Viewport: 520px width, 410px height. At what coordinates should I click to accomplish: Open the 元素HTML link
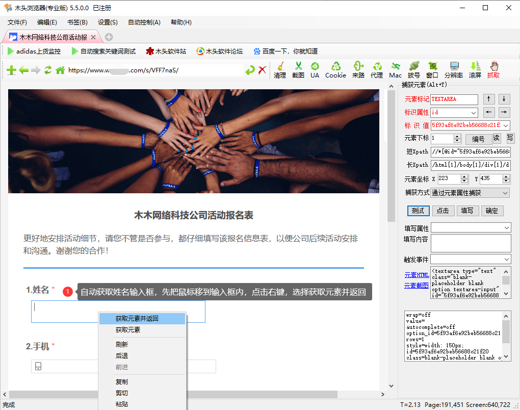(417, 274)
